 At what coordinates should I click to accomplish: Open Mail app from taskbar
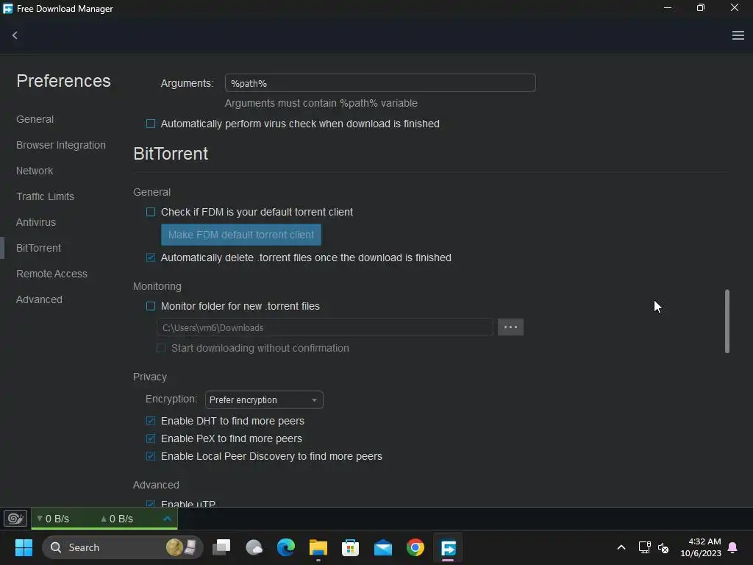[382, 547]
